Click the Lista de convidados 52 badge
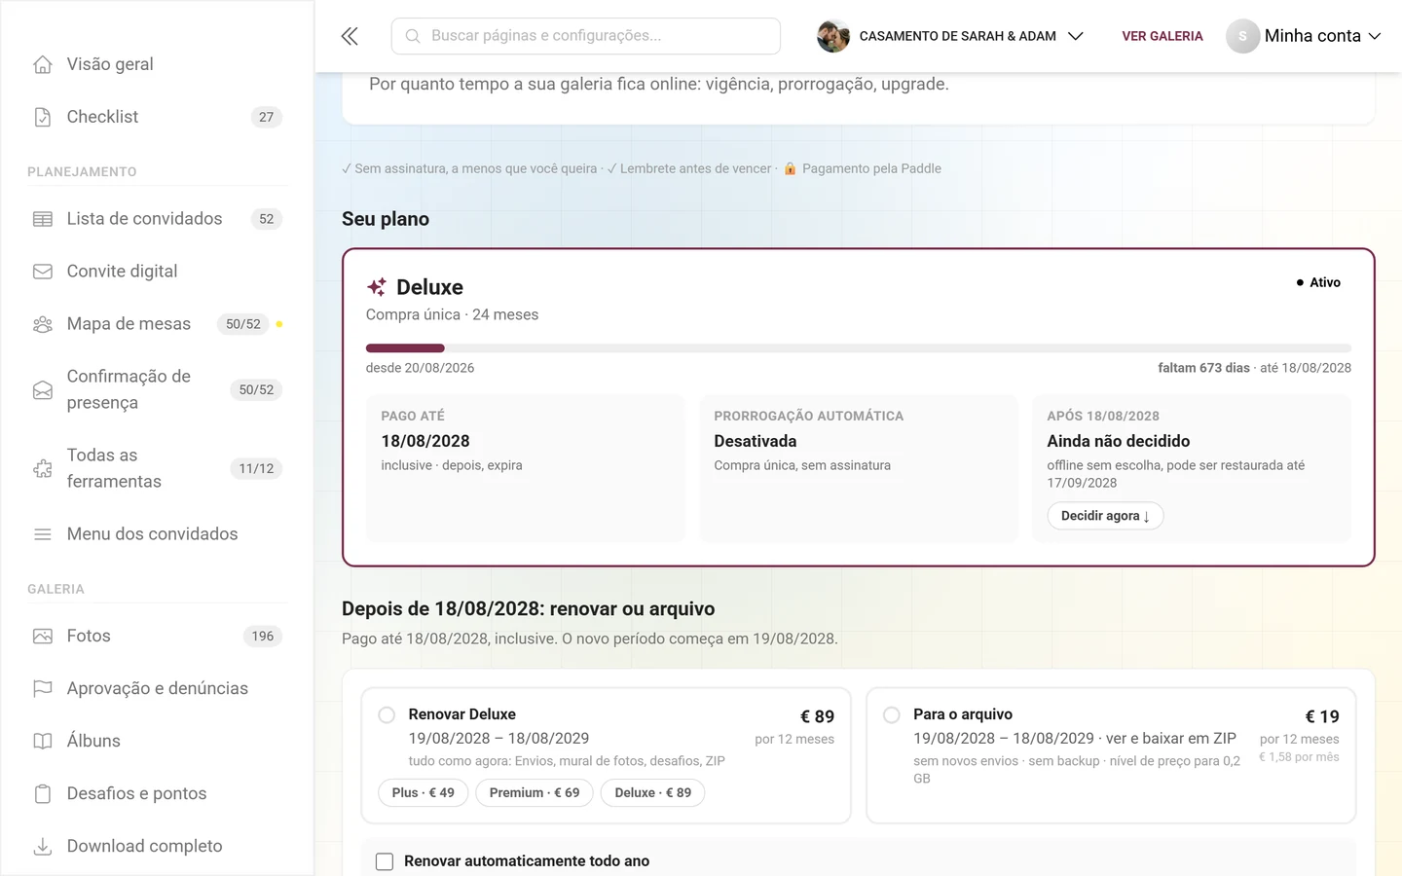The height and width of the screenshot is (876, 1402). point(267,219)
